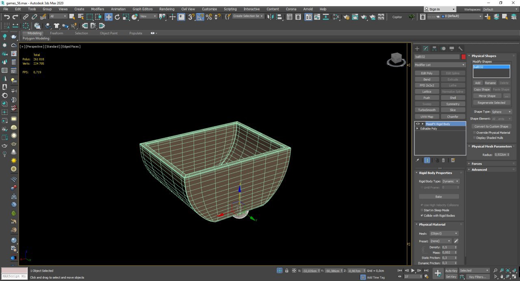Enable Override Physical Material checkbox
Viewport: 520px width, 281px height.
[x=474, y=133]
